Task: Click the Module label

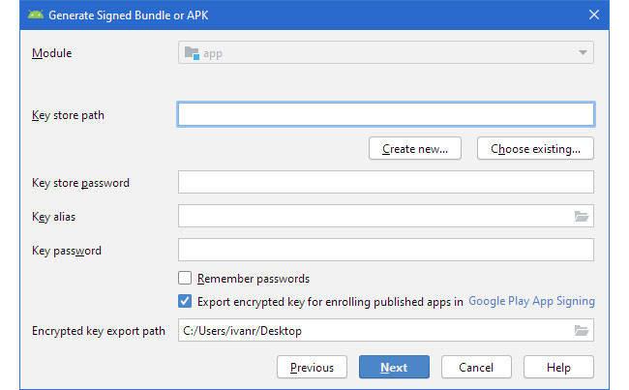Action: click(x=51, y=53)
